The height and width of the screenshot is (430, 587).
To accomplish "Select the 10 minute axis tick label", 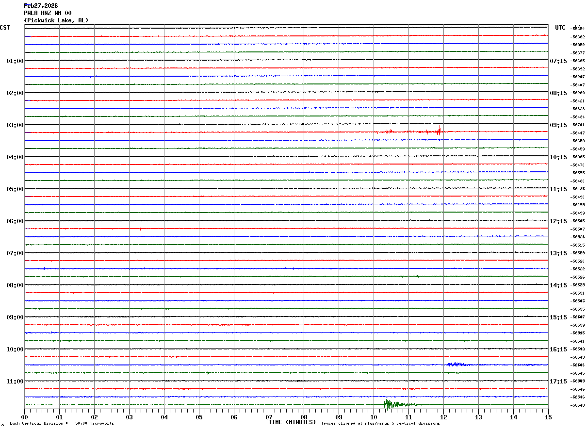I will (x=374, y=417).
